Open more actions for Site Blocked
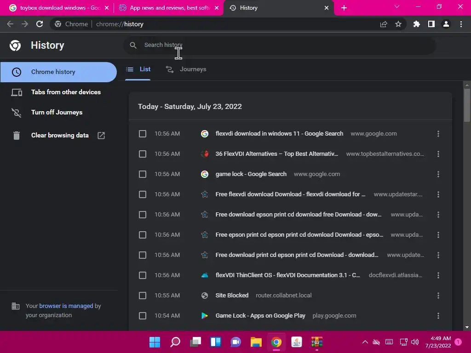Viewport: 471px width, 353px height. (x=438, y=296)
